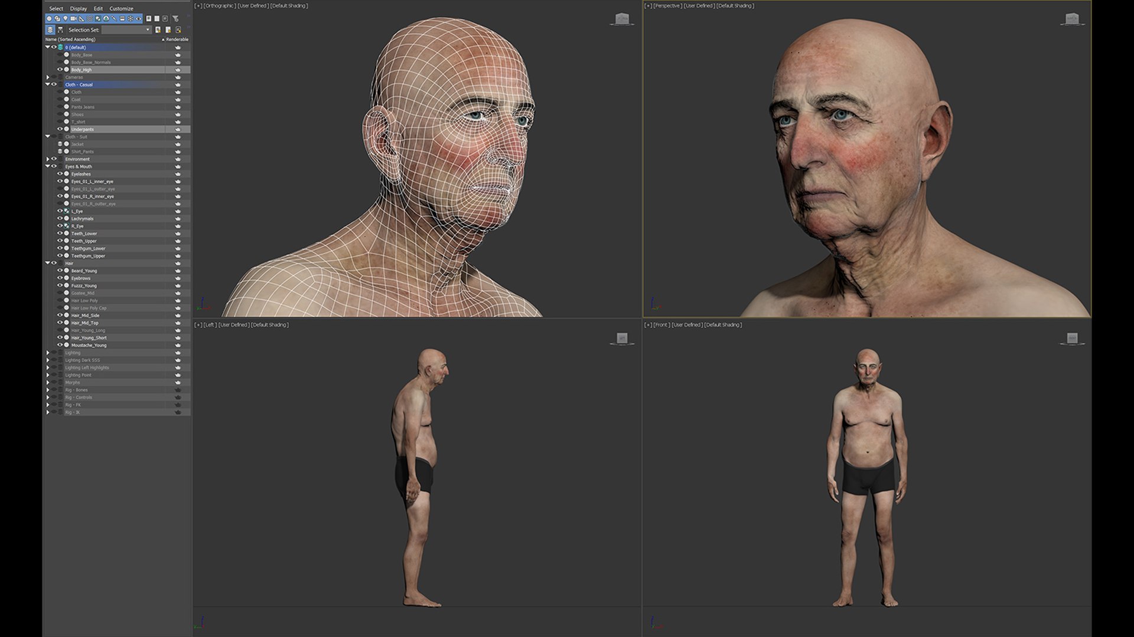Click the ViewCube in the Front viewport
Screen dimensions: 1134x637
(x=1072, y=339)
